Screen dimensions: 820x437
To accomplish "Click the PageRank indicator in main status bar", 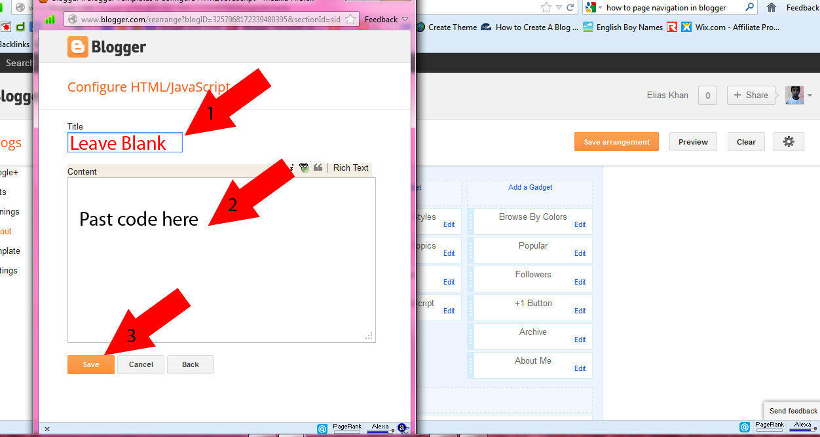I will click(x=769, y=427).
